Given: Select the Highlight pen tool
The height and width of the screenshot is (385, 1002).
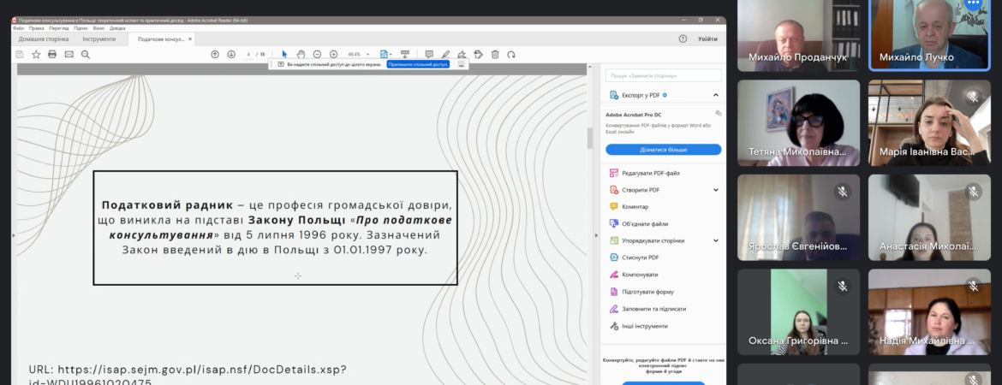Looking at the screenshot, I should tap(445, 54).
